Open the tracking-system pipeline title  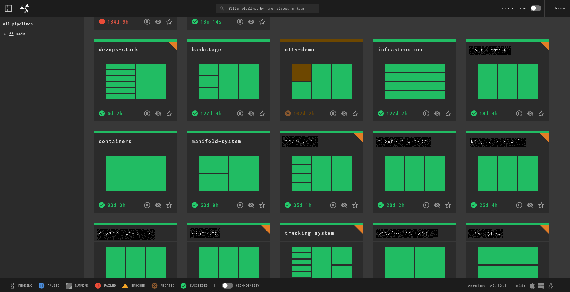coord(309,233)
